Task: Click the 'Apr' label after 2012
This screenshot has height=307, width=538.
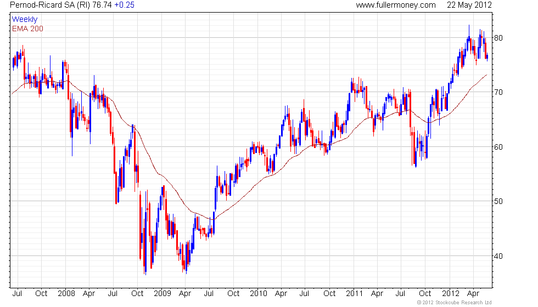Action: coord(473,294)
